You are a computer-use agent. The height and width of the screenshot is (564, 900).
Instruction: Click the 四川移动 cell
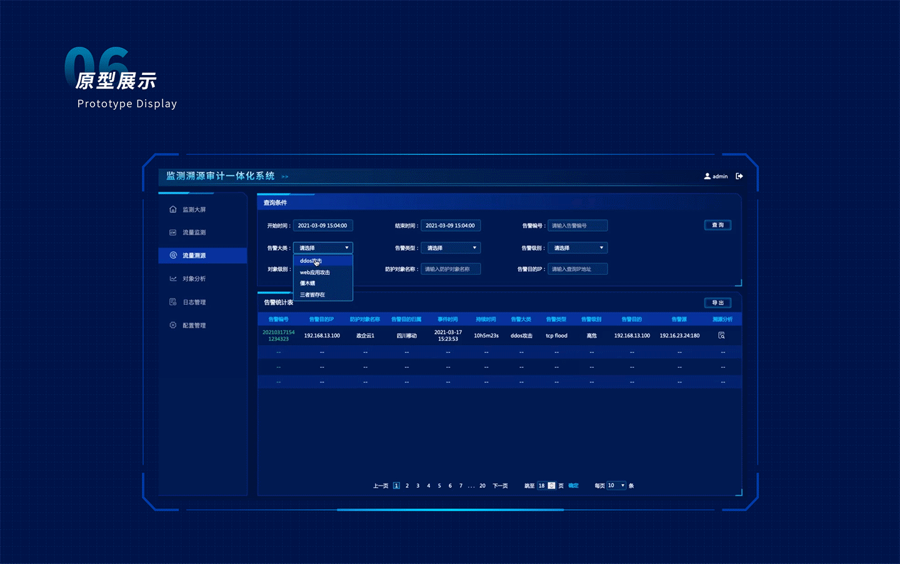pyautogui.click(x=406, y=336)
